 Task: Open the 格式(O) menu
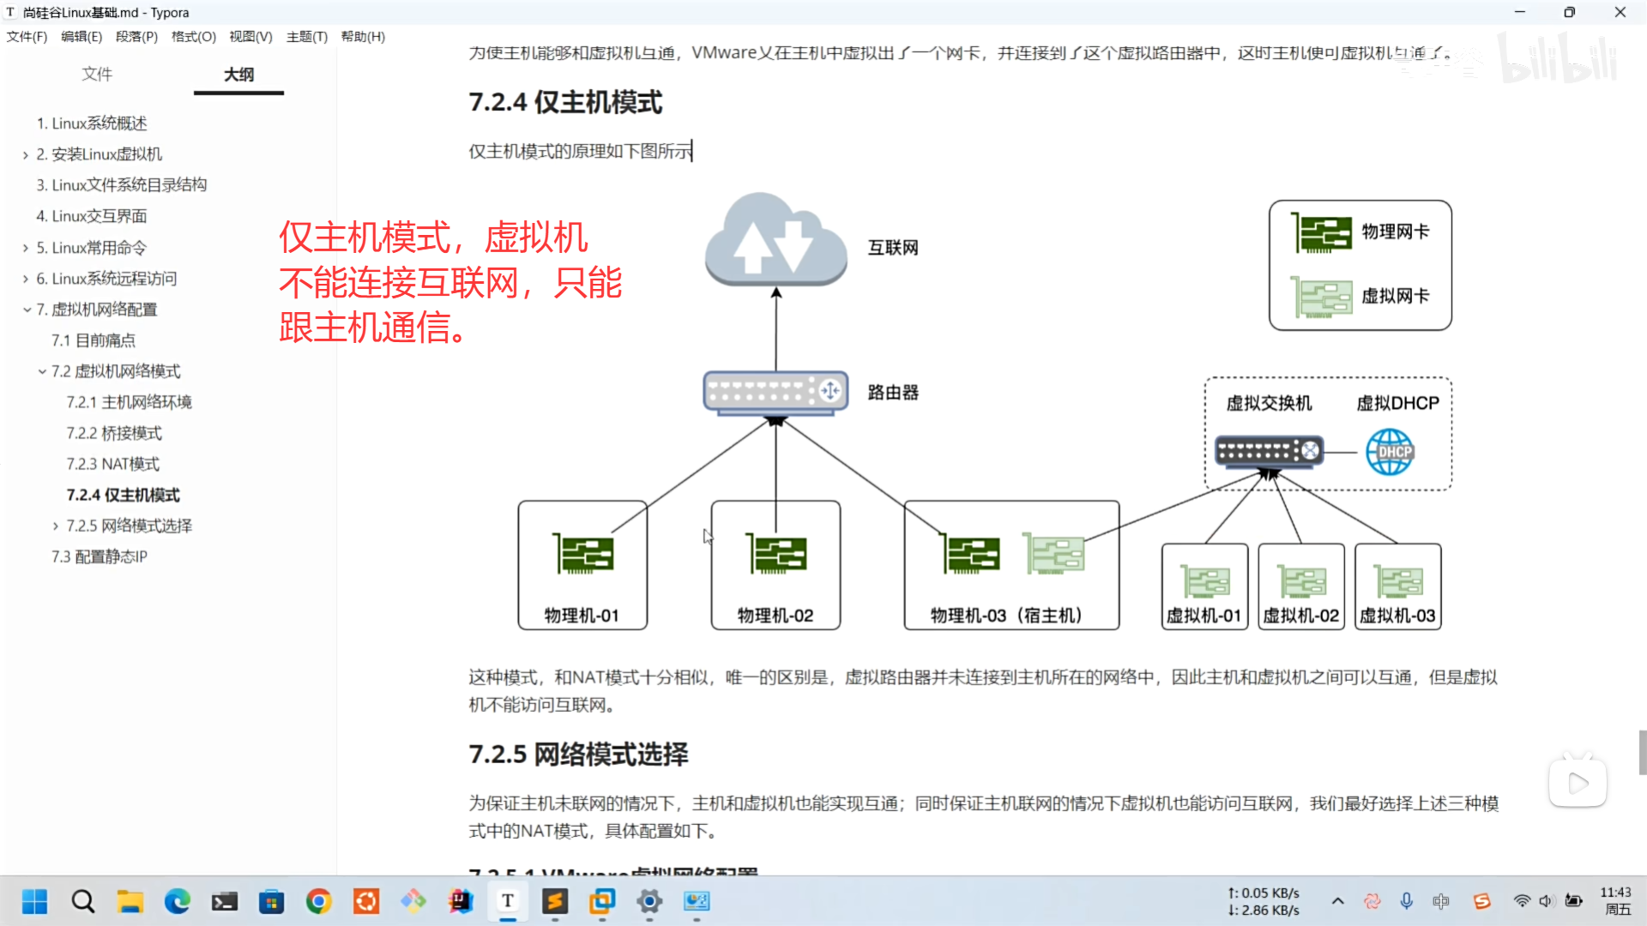(x=193, y=37)
